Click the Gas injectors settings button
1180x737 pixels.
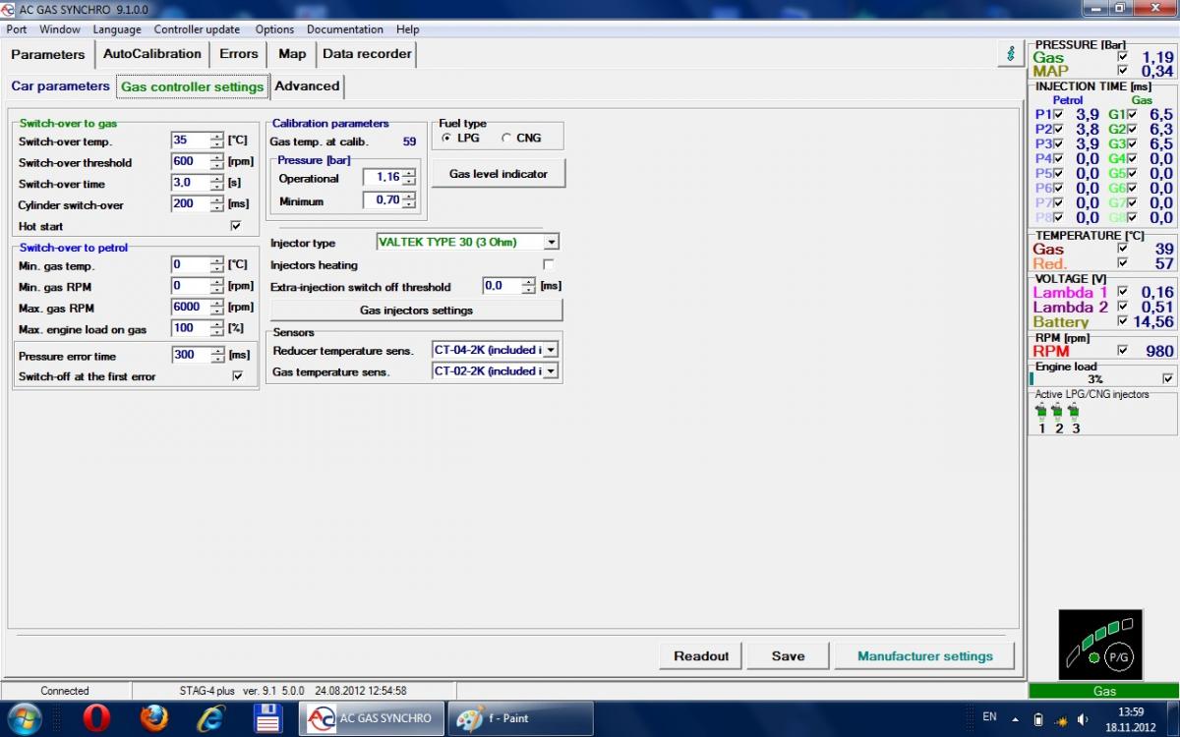(416, 311)
